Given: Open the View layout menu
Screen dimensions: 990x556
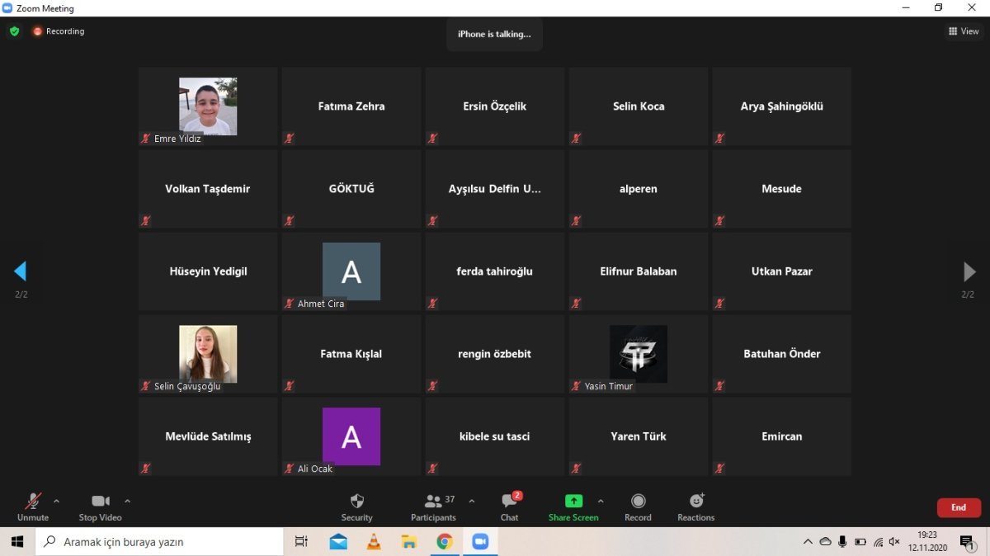Looking at the screenshot, I should coord(964,31).
